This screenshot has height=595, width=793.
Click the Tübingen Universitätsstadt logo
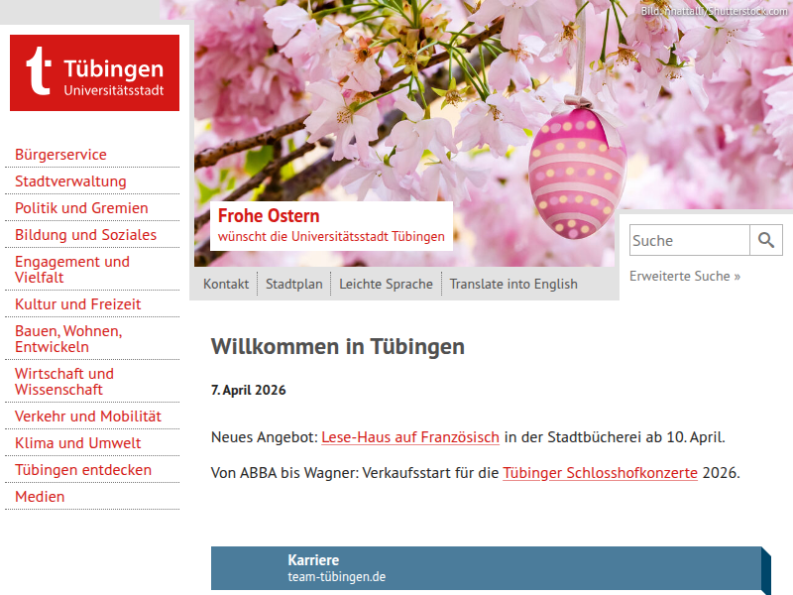click(x=94, y=72)
